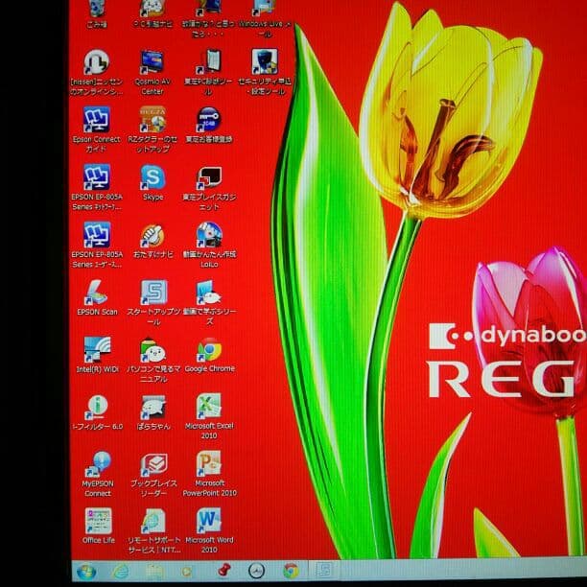Select the Office Life desktop icon
The height and width of the screenshot is (587, 587).
tap(97, 521)
